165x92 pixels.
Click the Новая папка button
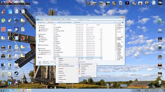77,22
